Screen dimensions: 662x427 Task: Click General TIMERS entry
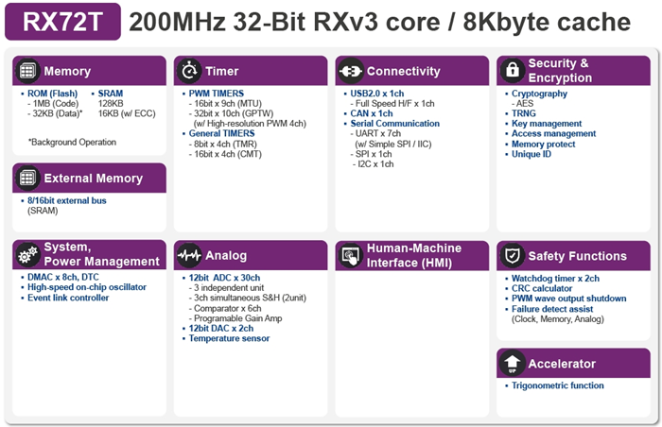[221, 134]
